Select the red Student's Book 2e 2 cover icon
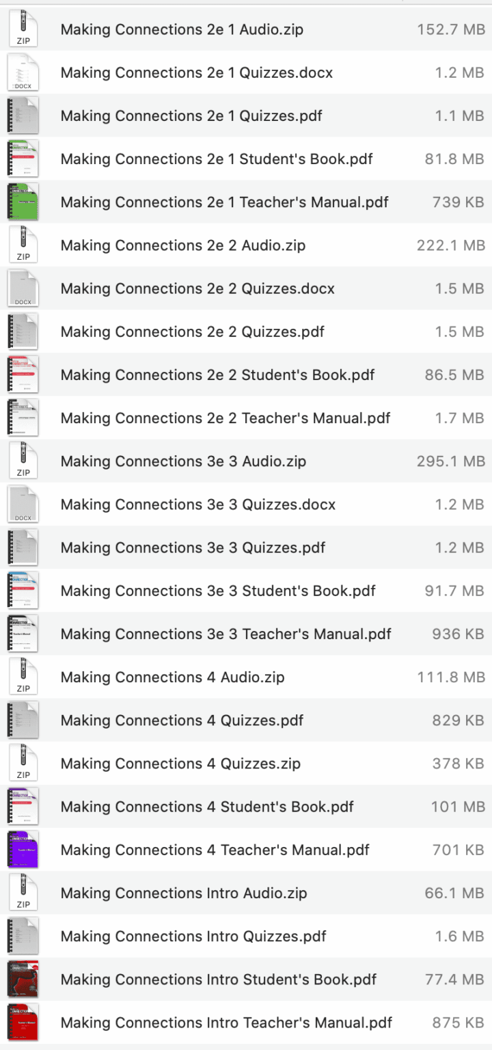Screen dimensions: 492x1050 click(23, 375)
